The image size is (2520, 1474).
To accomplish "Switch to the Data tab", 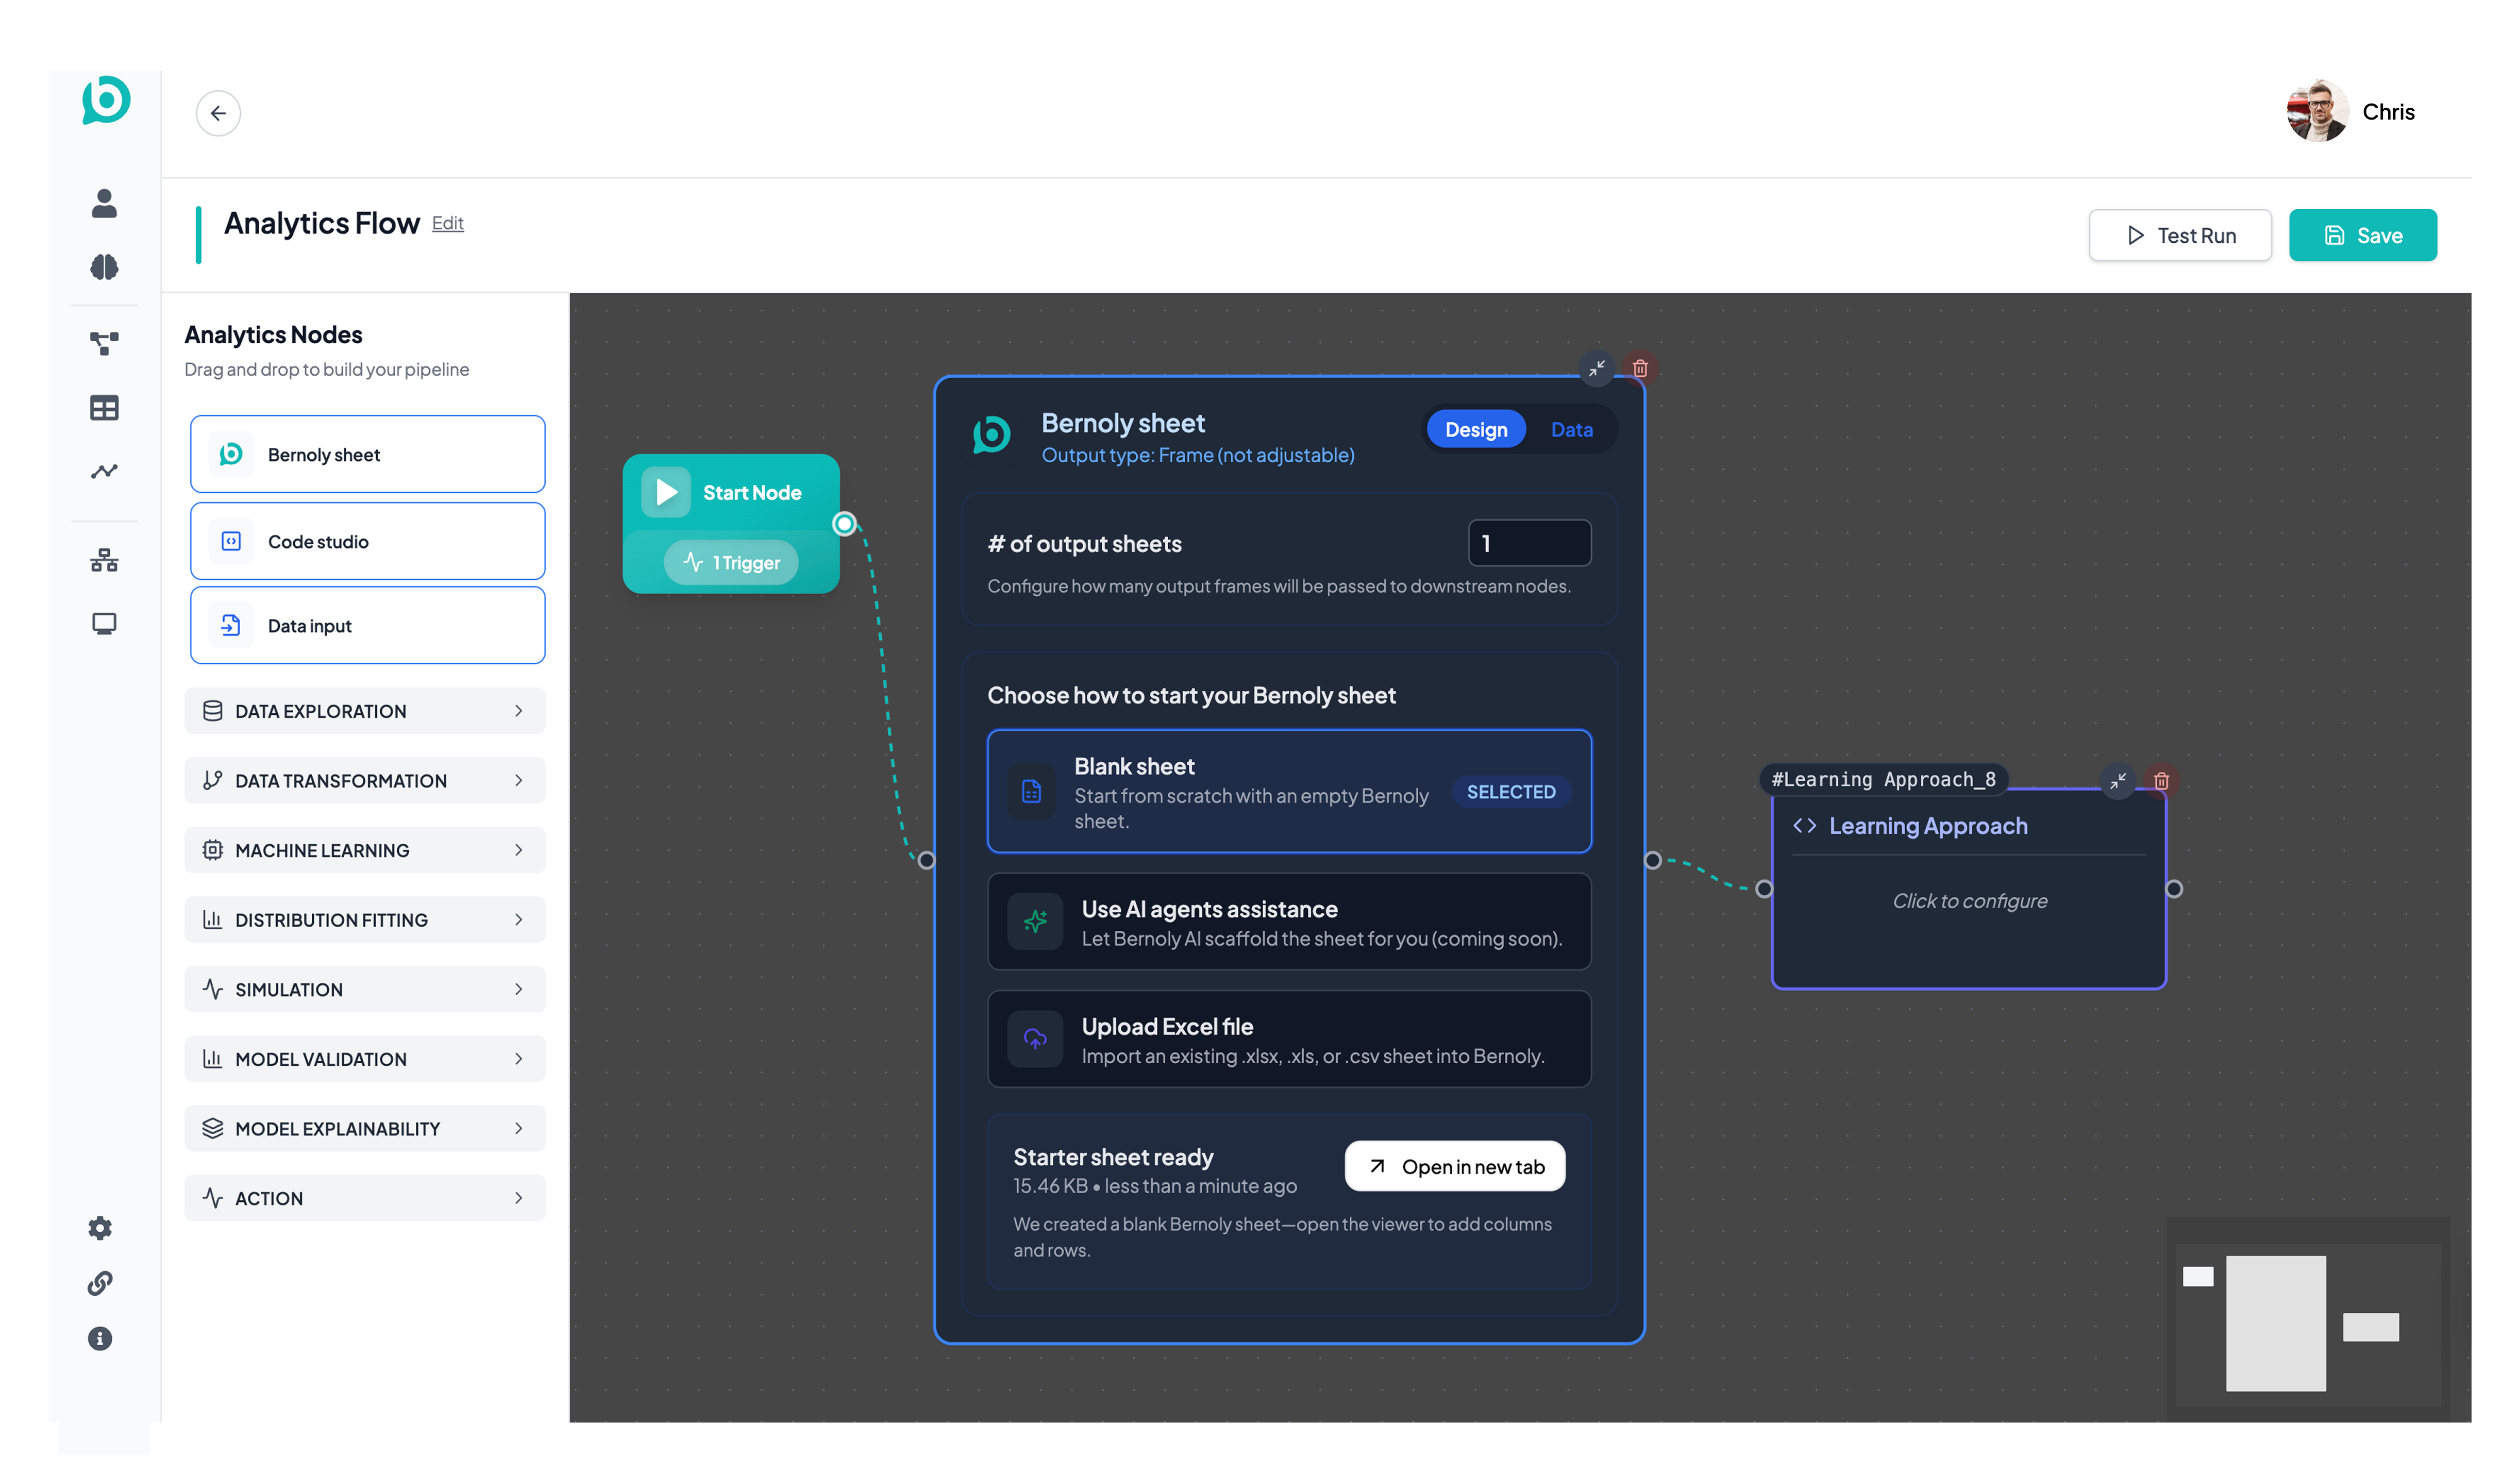I will pyautogui.click(x=1571, y=430).
